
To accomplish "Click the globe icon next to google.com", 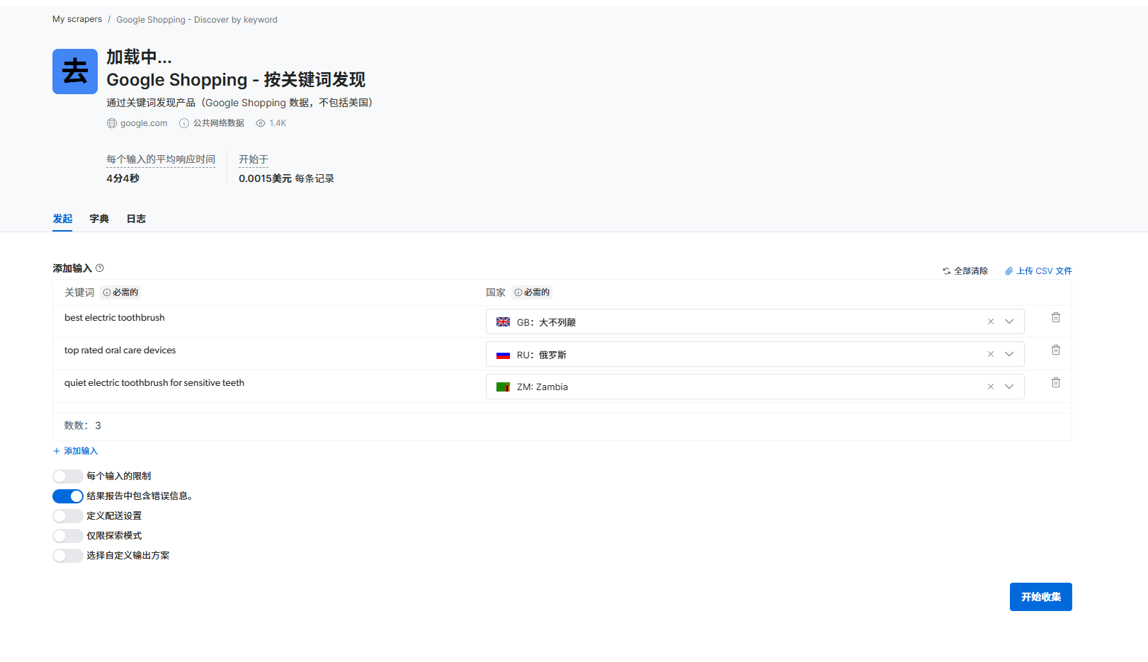I will [111, 122].
